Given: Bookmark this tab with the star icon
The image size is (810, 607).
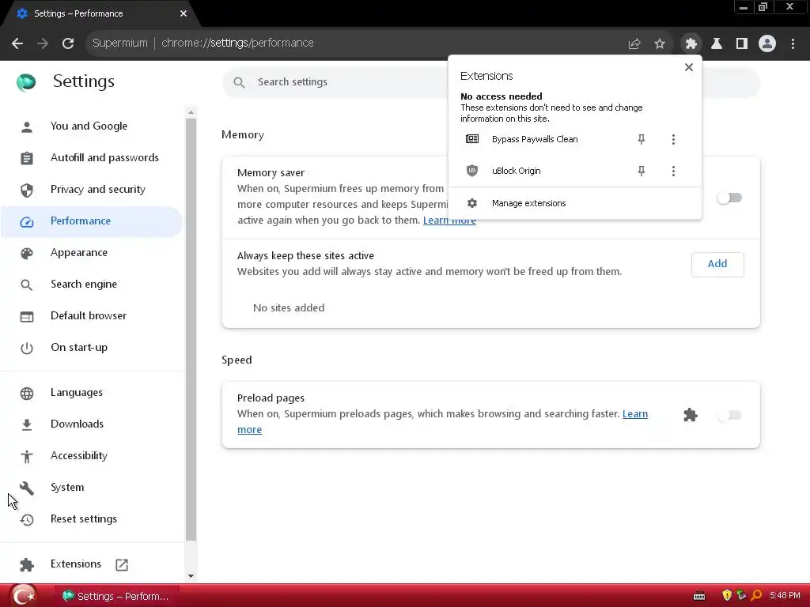Looking at the screenshot, I should point(660,44).
